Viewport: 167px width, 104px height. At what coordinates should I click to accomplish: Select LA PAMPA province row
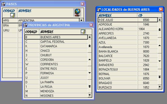click(56, 82)
